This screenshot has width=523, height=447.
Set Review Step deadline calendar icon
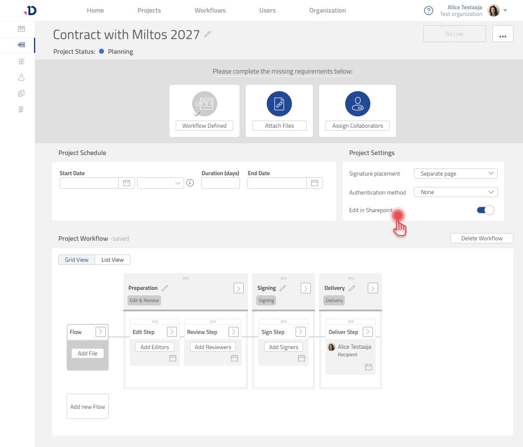click(234, 358)
